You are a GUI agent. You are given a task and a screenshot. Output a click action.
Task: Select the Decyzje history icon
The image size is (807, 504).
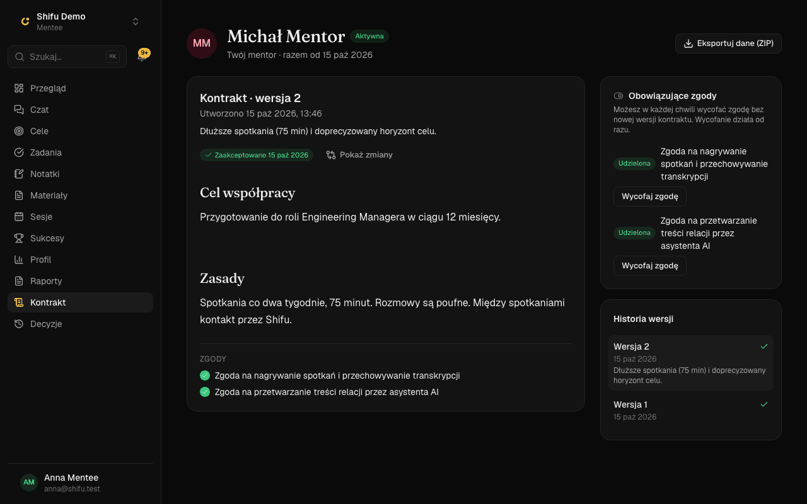(x=19, y=324)
